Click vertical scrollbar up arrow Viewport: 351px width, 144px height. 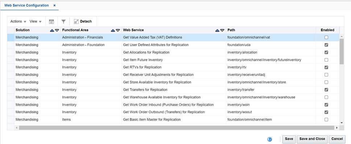click(342, 36)
